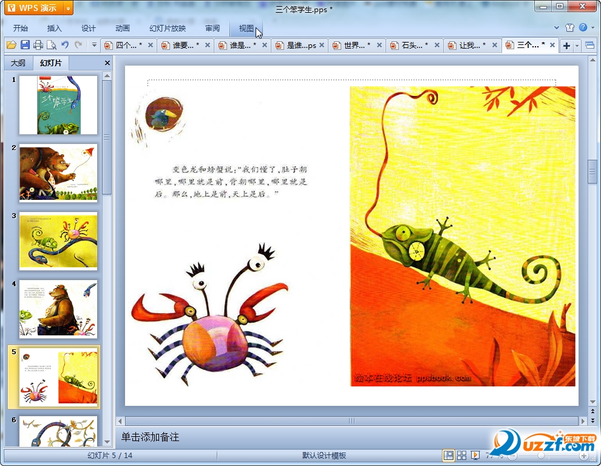This screenshot has height=466, width=601.
Task: Open the 幻灯片放映 ribbon tab
Action: (x=168, y=29)
